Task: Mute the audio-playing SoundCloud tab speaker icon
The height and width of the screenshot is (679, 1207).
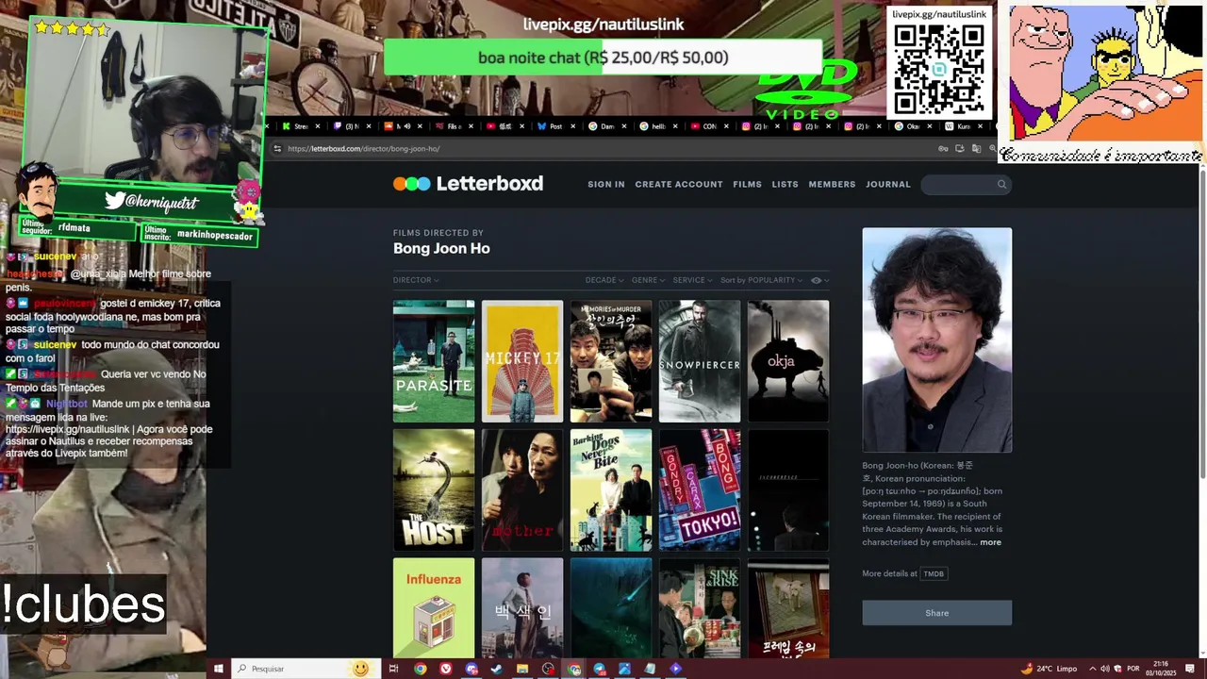Action: pos(405,126)
